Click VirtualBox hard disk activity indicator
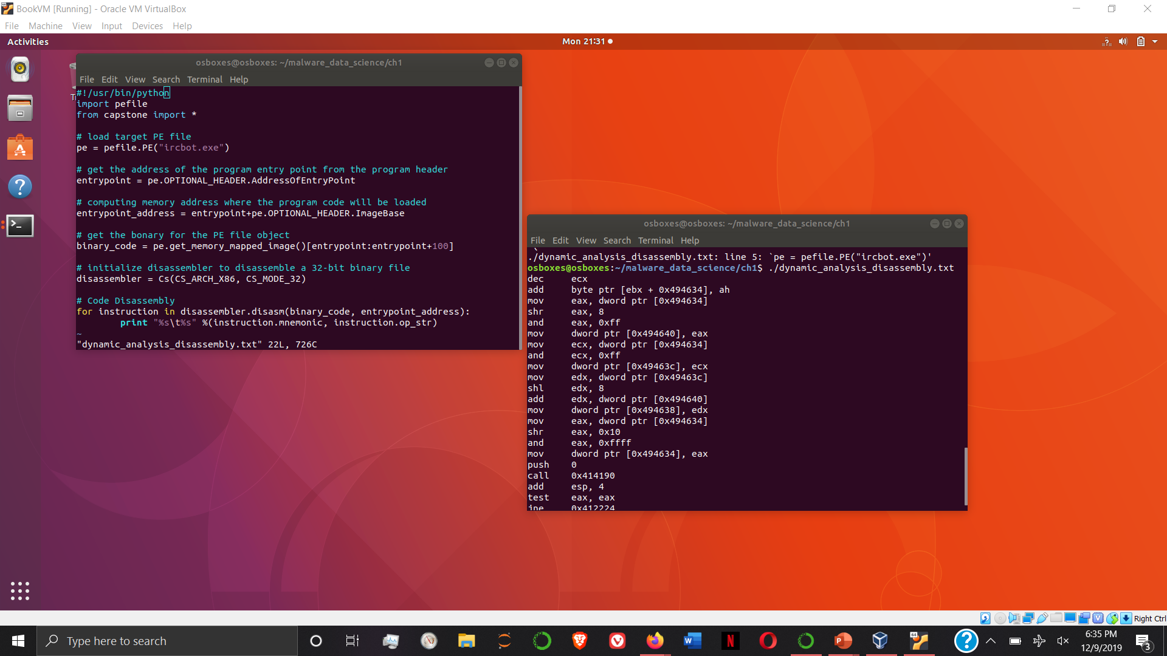Image resolution: width=1167 pixels, height=656 pixels. pos(985,618)
